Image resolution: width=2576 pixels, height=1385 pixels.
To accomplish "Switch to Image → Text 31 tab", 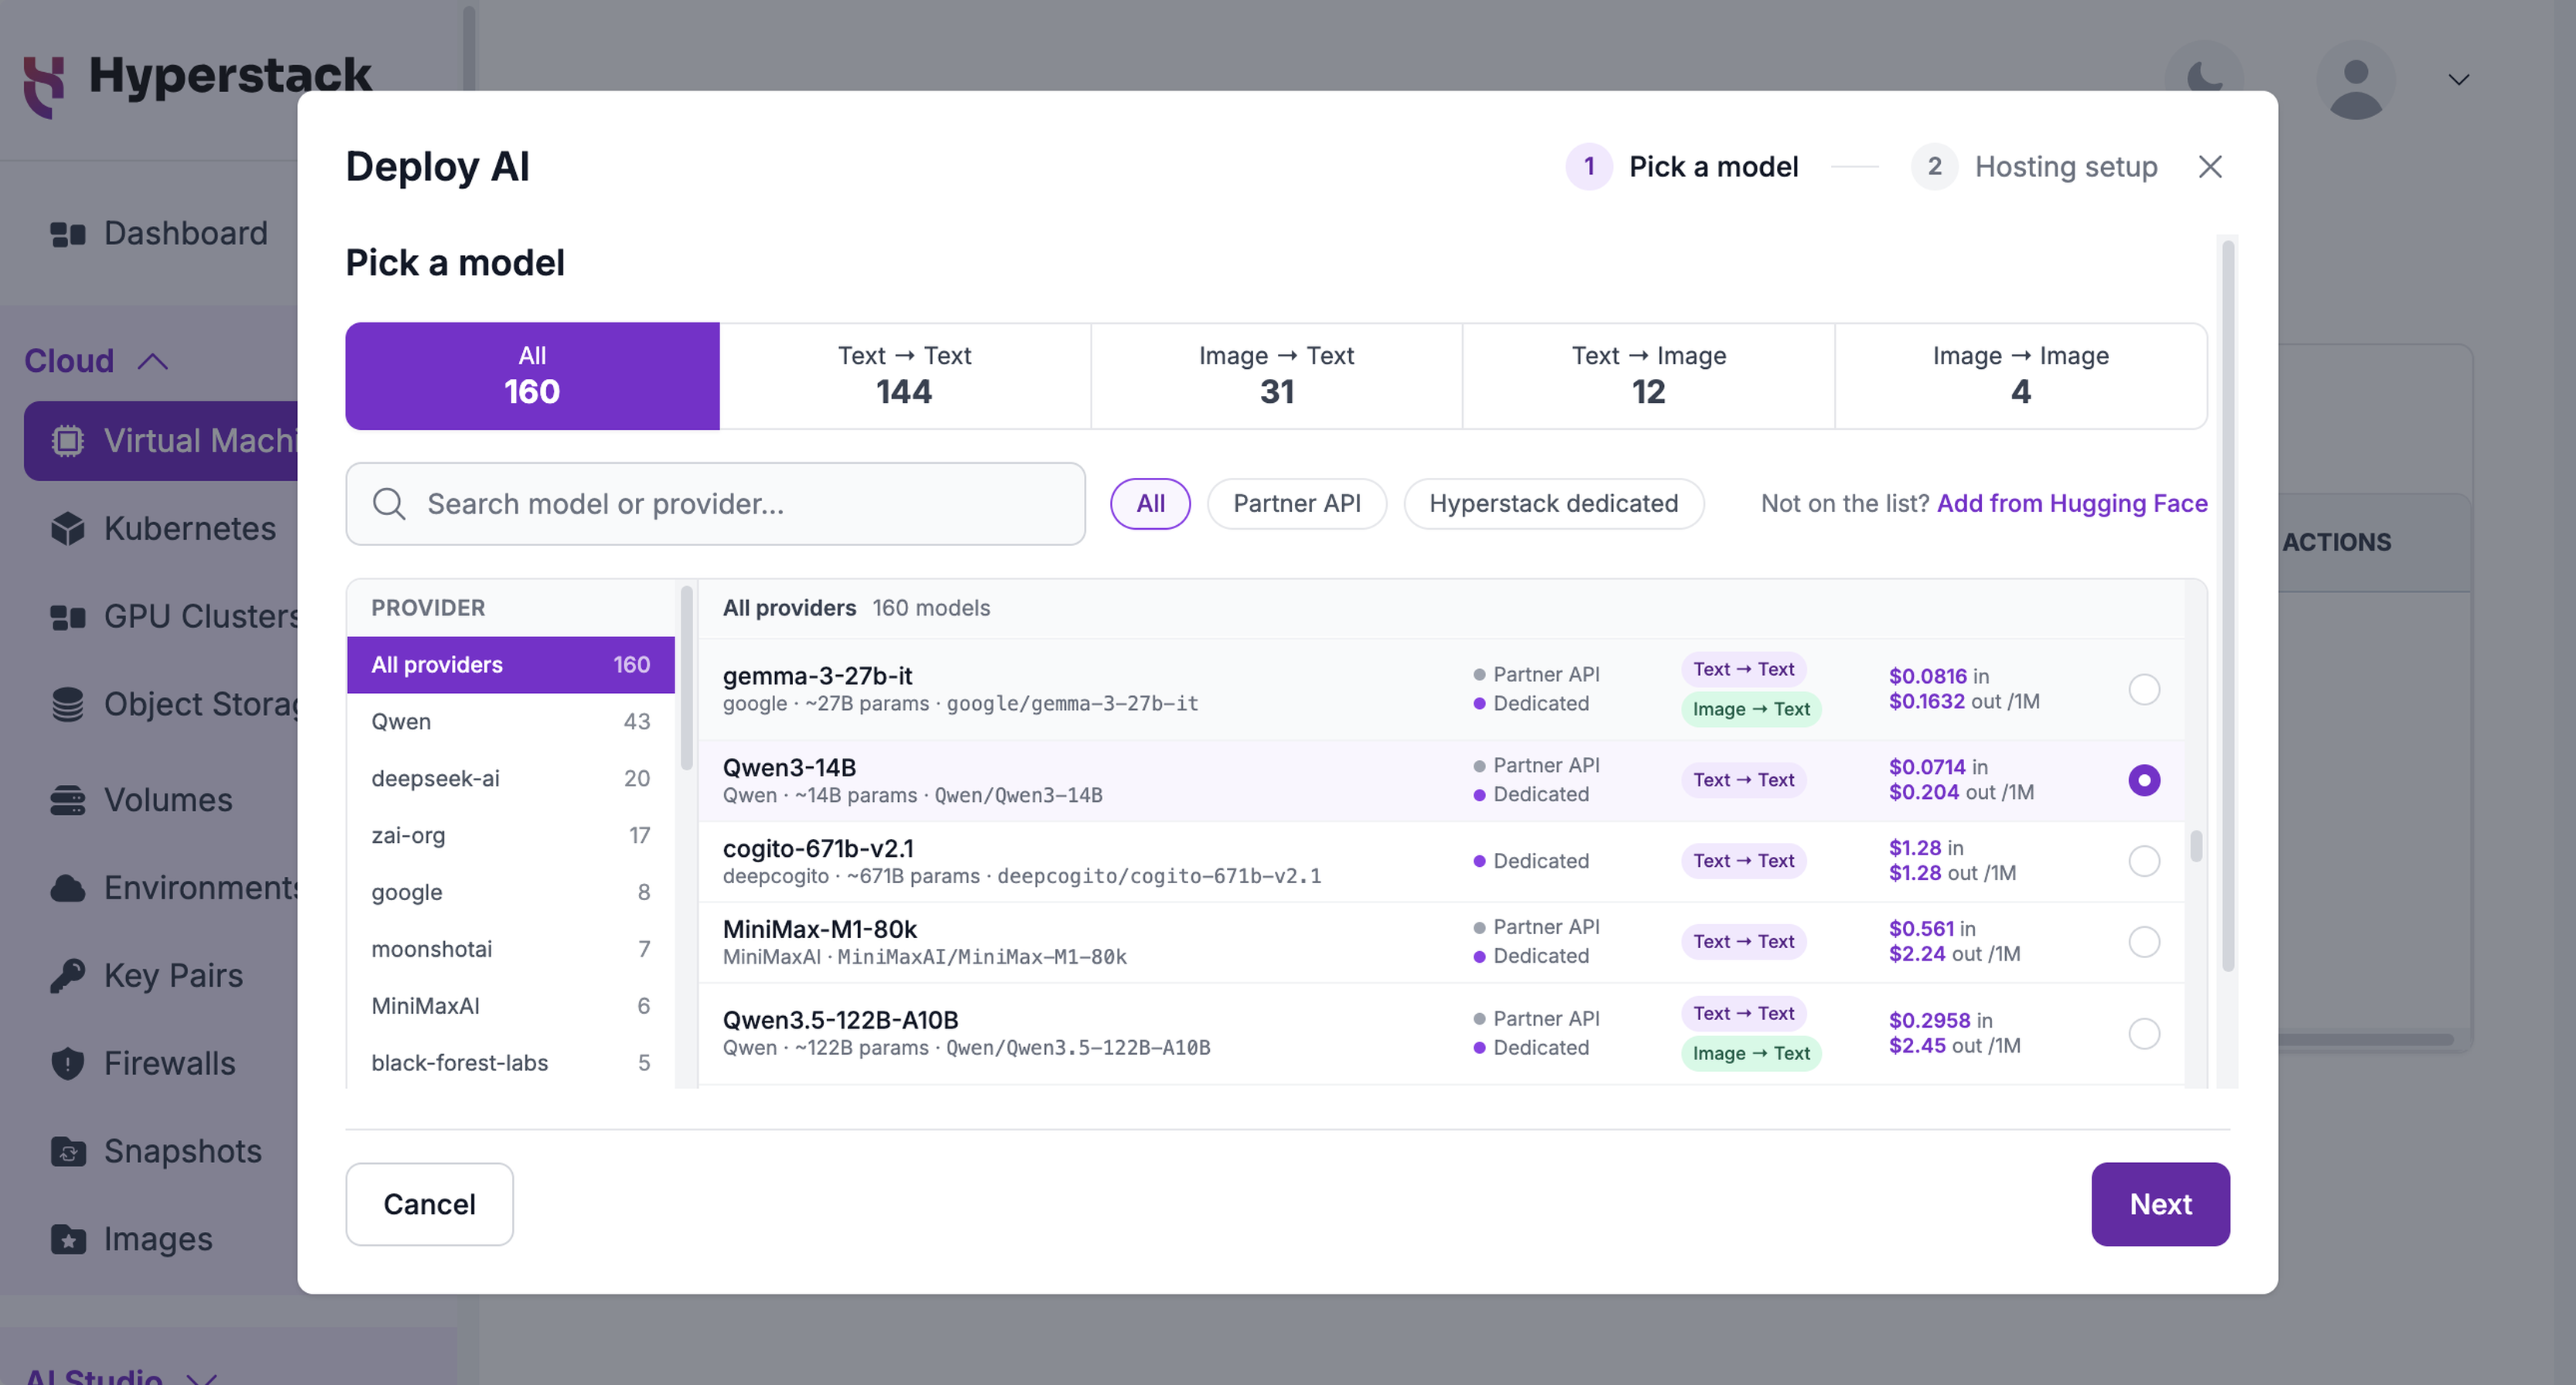I will point(1277,376).
